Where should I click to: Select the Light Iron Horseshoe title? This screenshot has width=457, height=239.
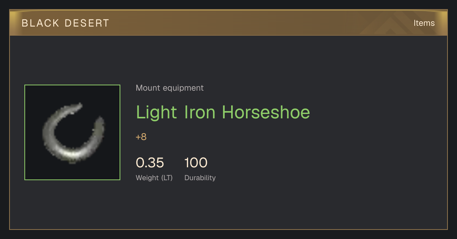[x=223, y=112]
